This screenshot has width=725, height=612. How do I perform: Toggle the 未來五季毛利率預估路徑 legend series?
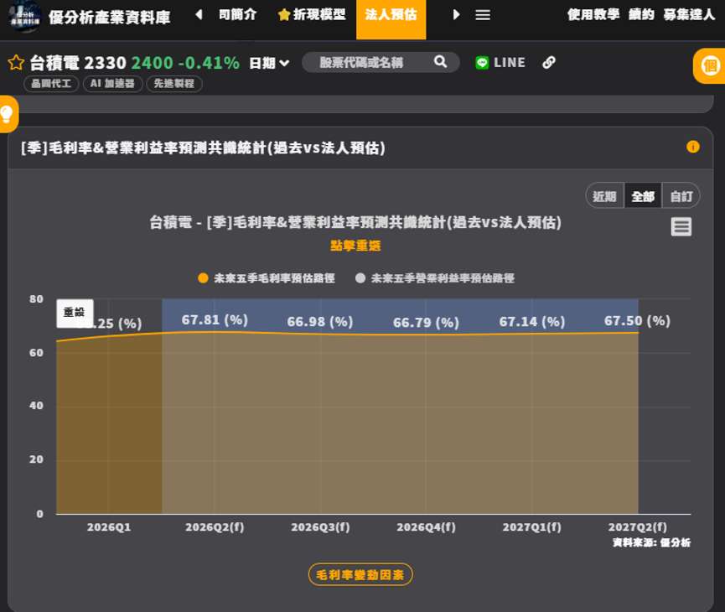[267, 278]
